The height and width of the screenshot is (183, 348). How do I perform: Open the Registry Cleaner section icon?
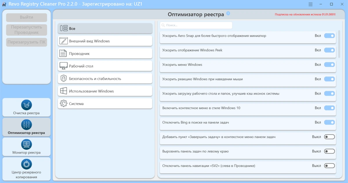point(27,105)
